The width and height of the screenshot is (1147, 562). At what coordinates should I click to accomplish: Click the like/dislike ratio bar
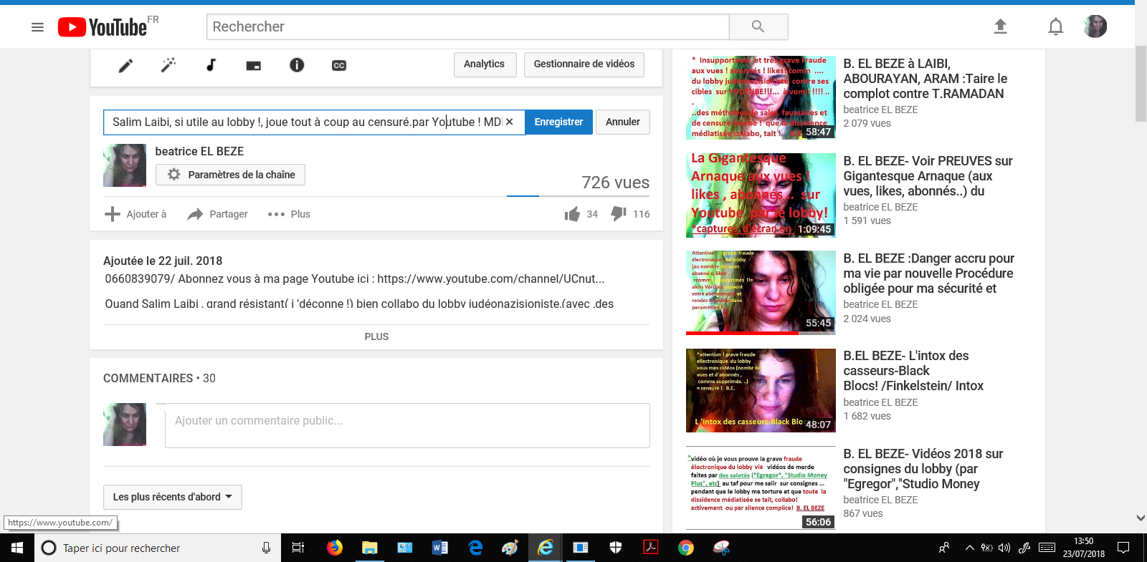[578, 195]
